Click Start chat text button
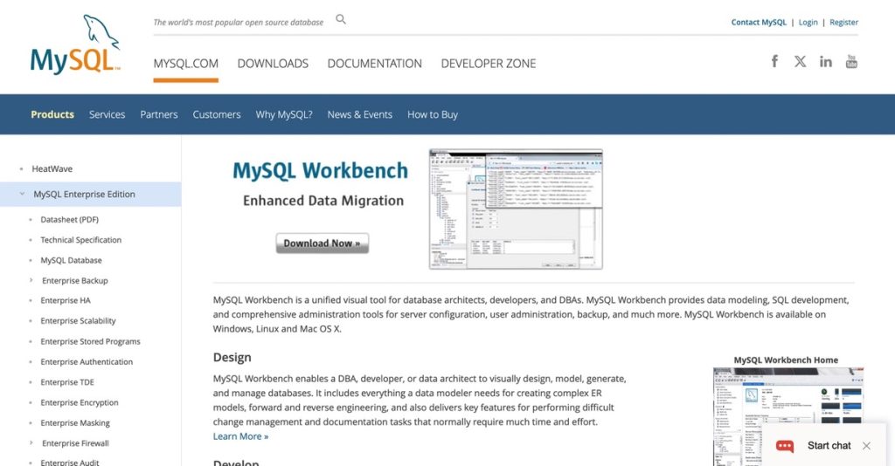 829,445
